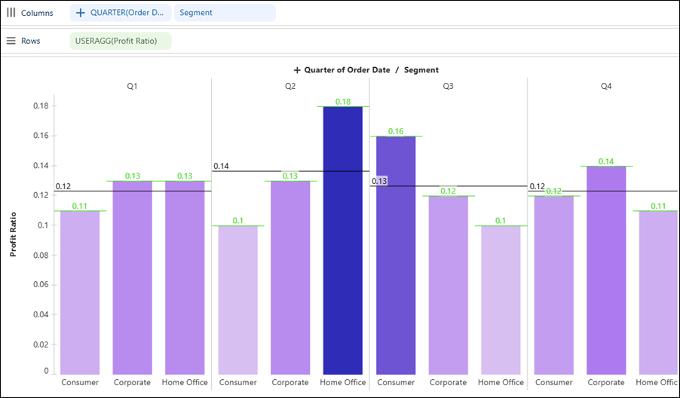Click the 0.18 label above Q2 Home Office
Screen dimensions: 680x398
click(342, 102)
